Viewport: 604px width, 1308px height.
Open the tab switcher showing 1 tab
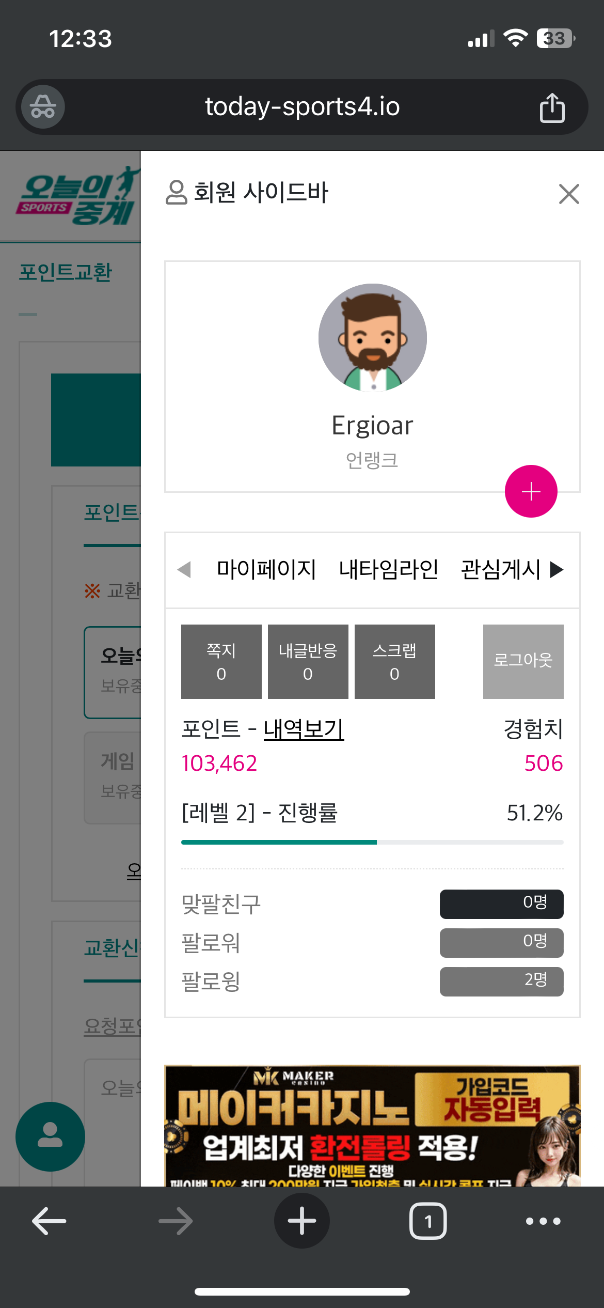coord(428,1221)
